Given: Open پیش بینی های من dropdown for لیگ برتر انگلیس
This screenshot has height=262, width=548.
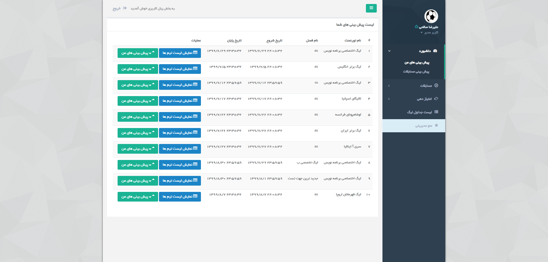Looking at the screenshot, I should tap(138, 69).
